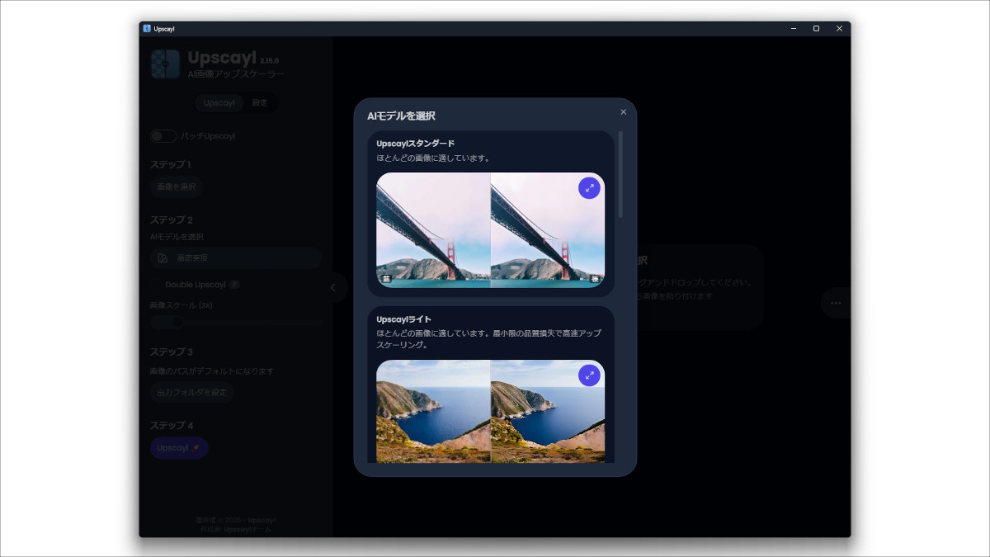
Task: Click the 画像を選択 button
Action: (177, 187)
